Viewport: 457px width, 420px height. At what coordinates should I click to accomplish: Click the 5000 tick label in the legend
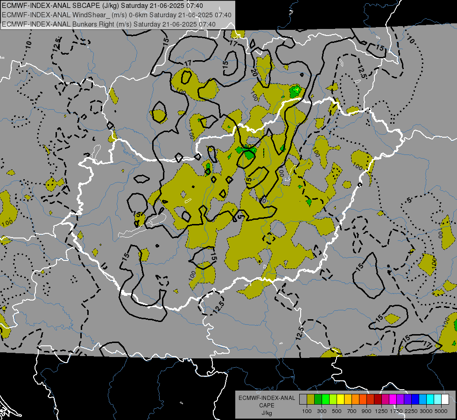click(x=441, y=411)
